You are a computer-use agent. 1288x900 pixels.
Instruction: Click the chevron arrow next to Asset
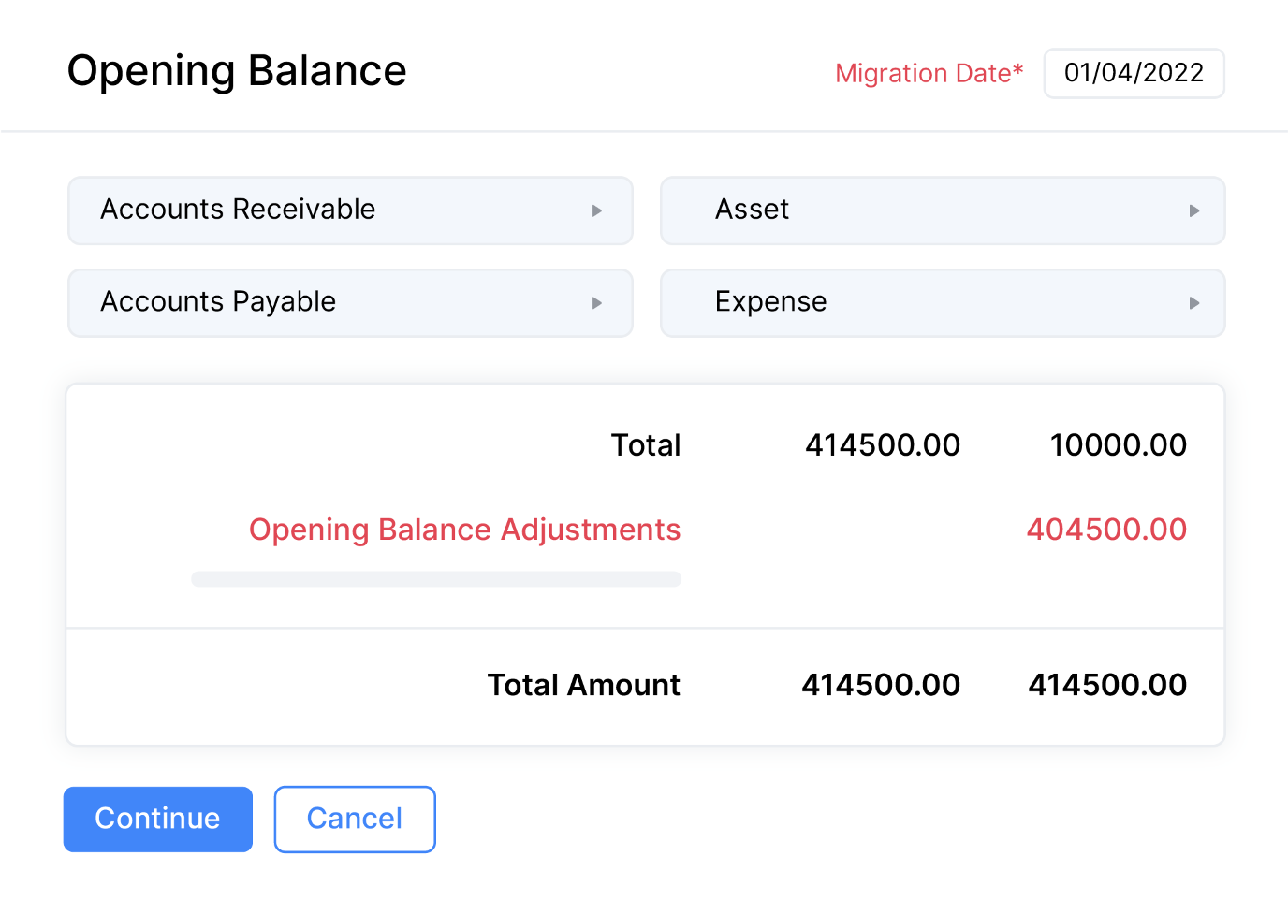coord(1193,210)
